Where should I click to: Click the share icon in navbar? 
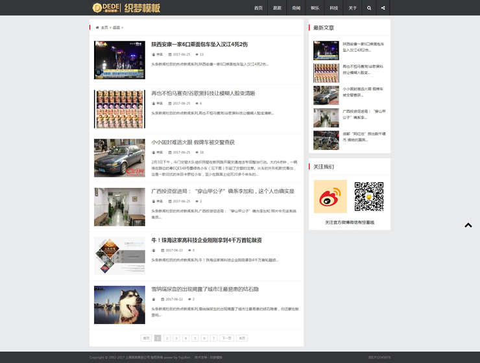(383, 8)
